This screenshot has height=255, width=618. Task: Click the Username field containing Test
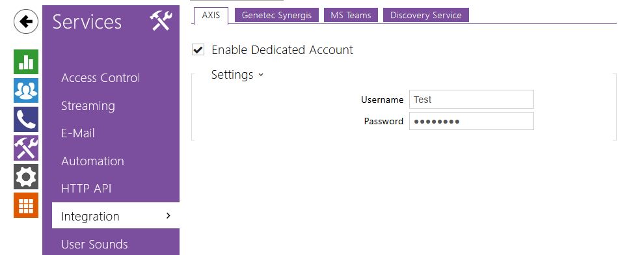472,100
